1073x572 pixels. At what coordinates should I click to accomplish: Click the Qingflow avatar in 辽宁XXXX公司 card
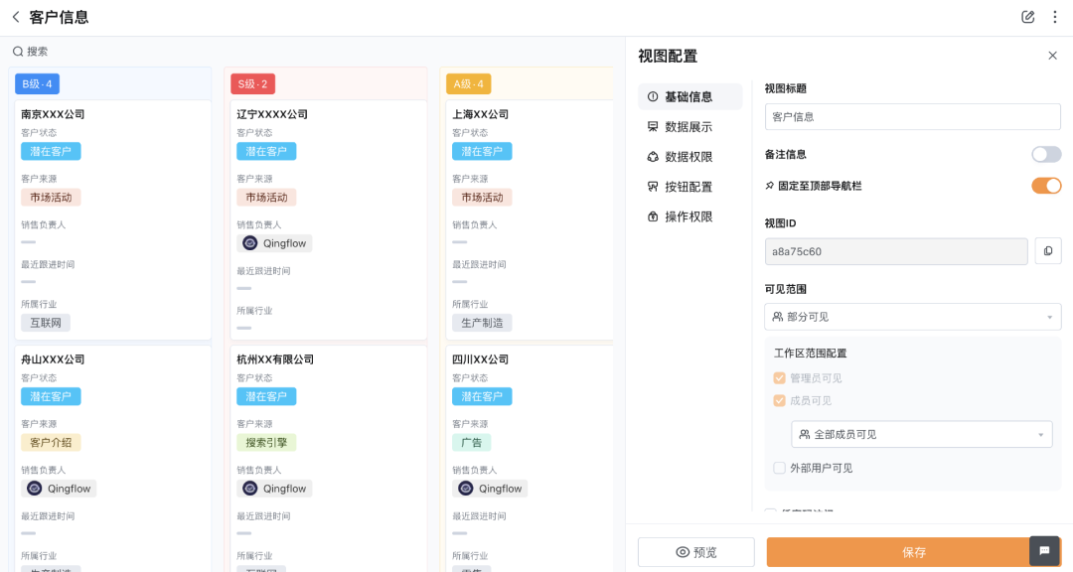point(250,243)
